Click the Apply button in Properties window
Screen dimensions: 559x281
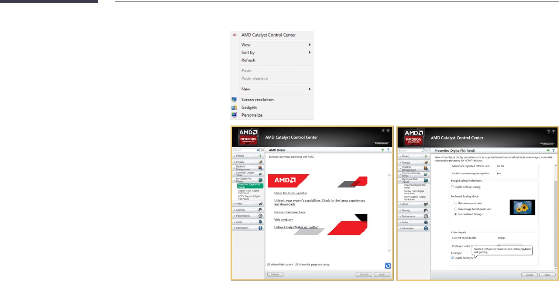pyautogui.click(x=548, y=275)
